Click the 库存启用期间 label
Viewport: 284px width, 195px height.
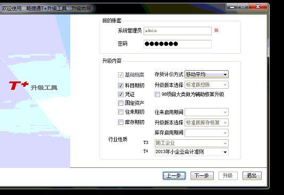169,133
